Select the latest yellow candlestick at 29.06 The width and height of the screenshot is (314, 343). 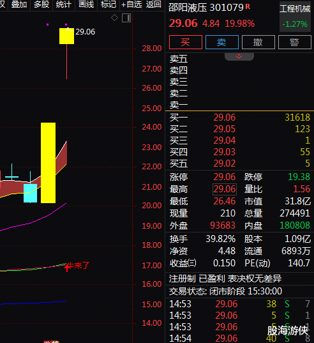pyautogui.click(x=66, y=36)
